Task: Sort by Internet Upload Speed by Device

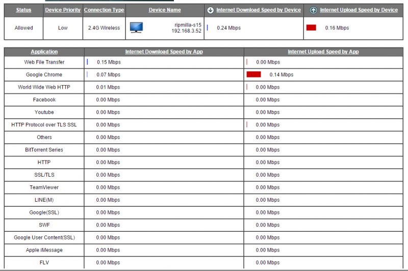Action: point(359,10)
